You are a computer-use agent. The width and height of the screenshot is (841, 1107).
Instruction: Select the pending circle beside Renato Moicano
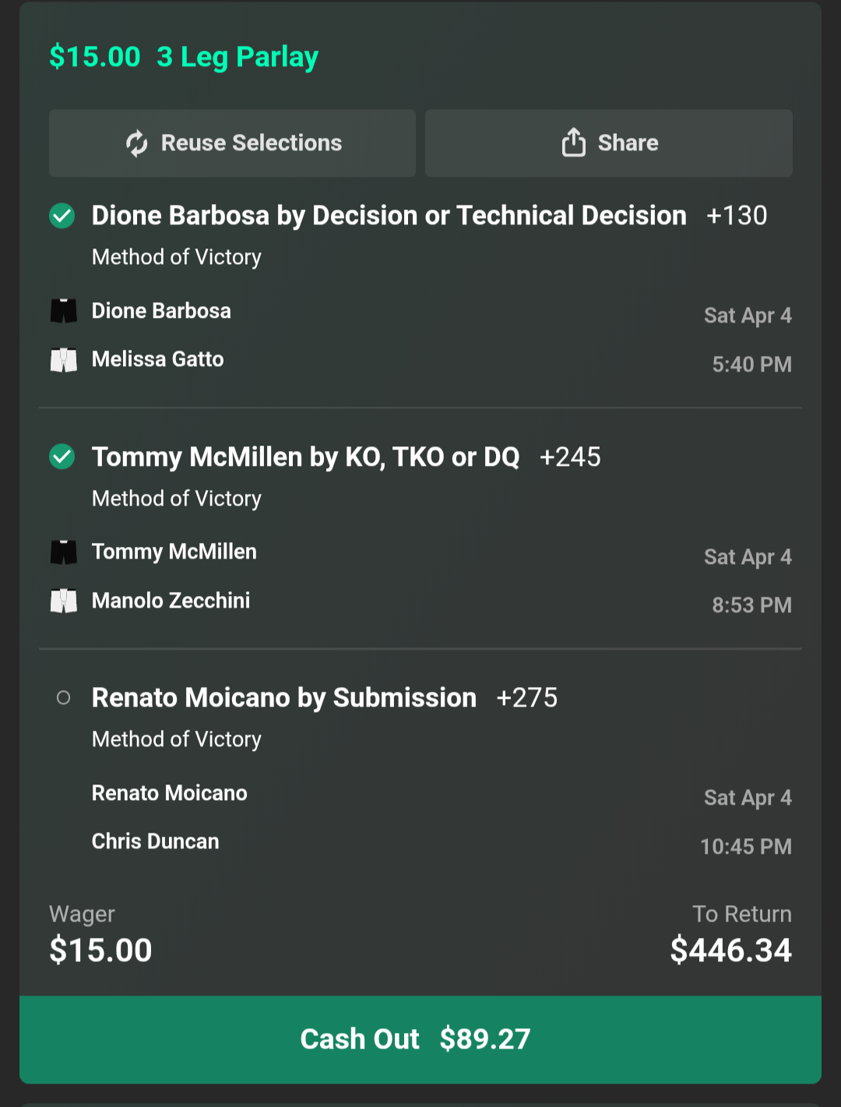[64, 698]
